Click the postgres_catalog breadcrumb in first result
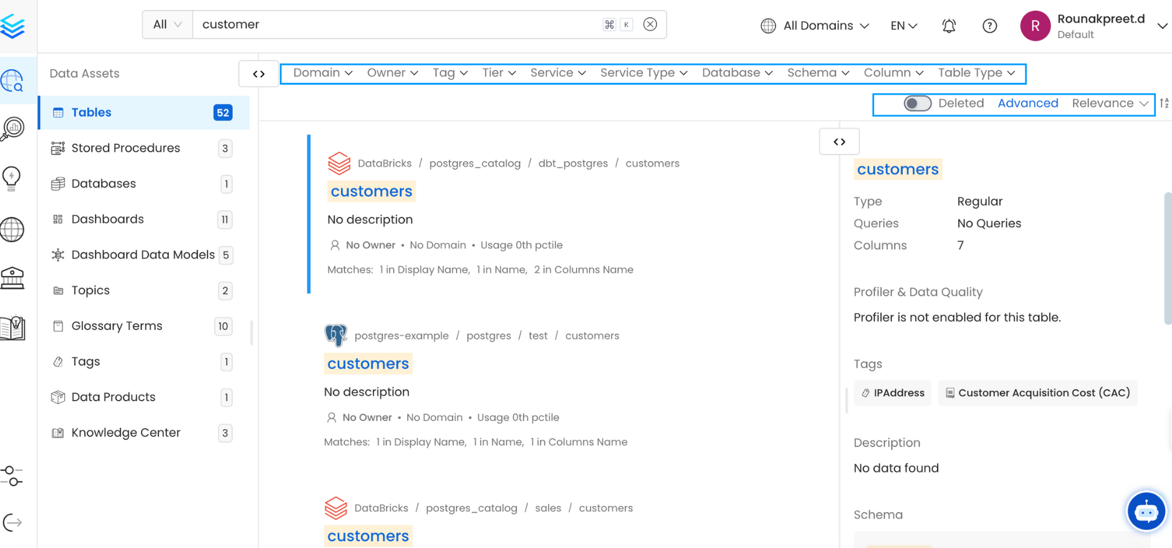Image resolution: width=1172 pixels, height=548 pixels. point(474,163)
